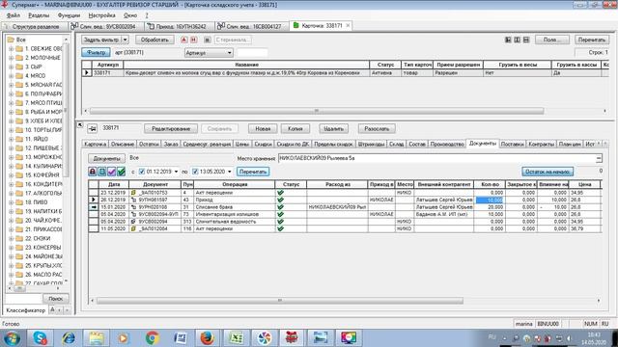This screenshot has height=347, width=618.
Task: Open media player icon in taskbar
Action: [124, 338]
